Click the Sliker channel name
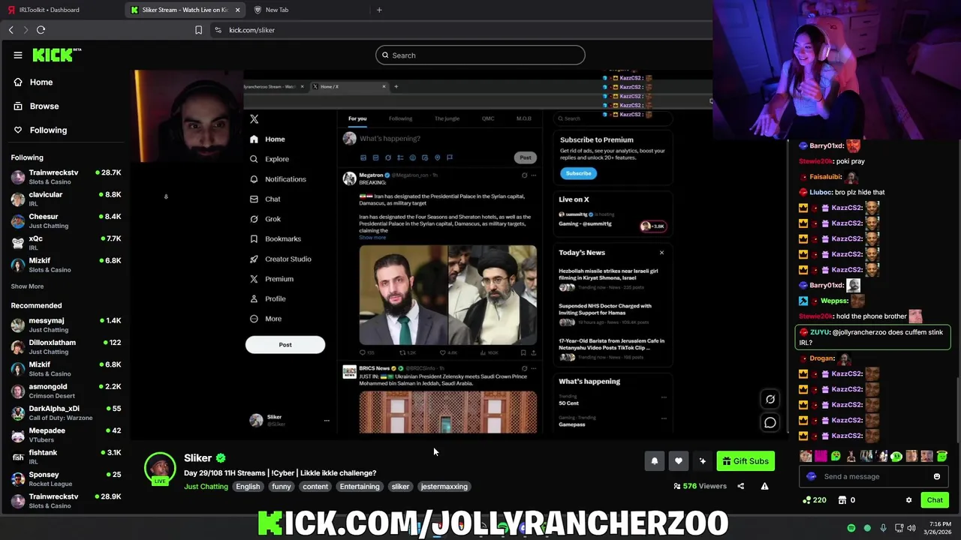Viewport: 961px width, 540px height. click(x=198, y=457)
